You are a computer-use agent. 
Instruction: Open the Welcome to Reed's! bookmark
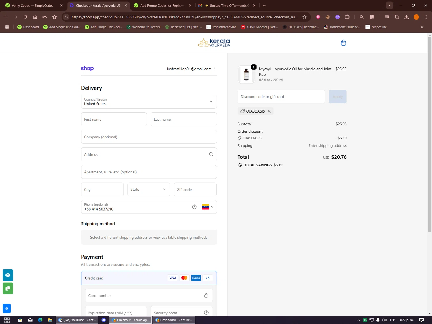pos(143,27)
